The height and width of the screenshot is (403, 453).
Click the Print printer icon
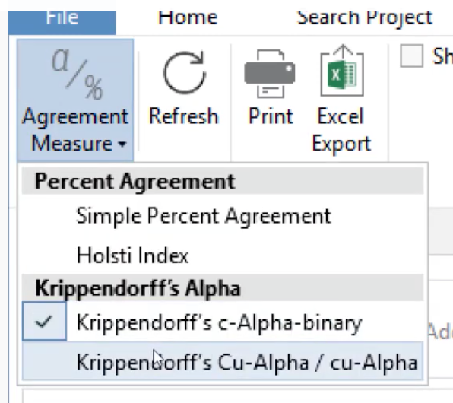270,74
